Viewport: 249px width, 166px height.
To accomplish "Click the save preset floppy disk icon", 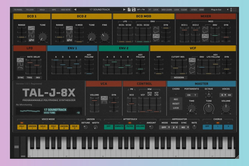I will (x=134, y=10).
